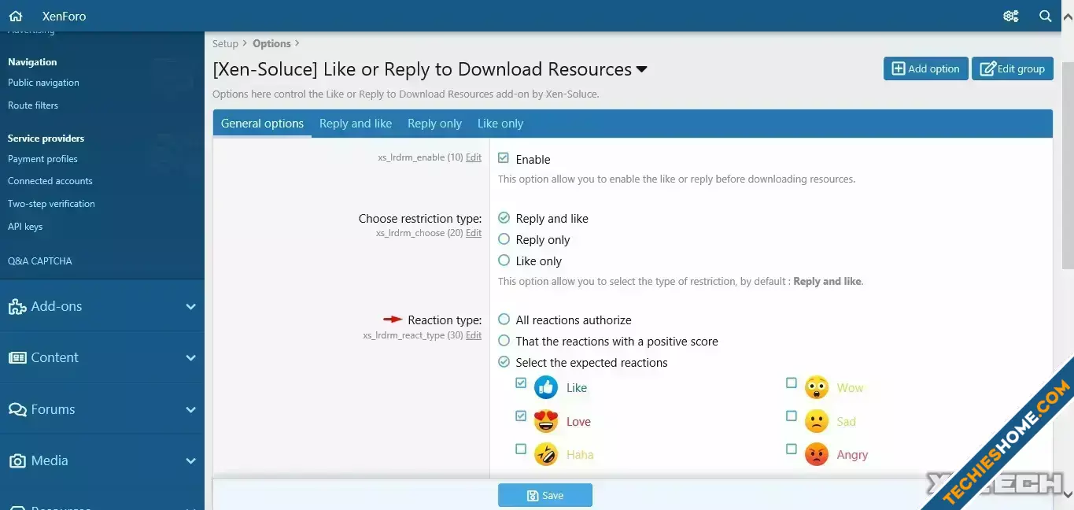
Task: Expand the Content sidebar section chevron
Action: [x=190, y=358]
